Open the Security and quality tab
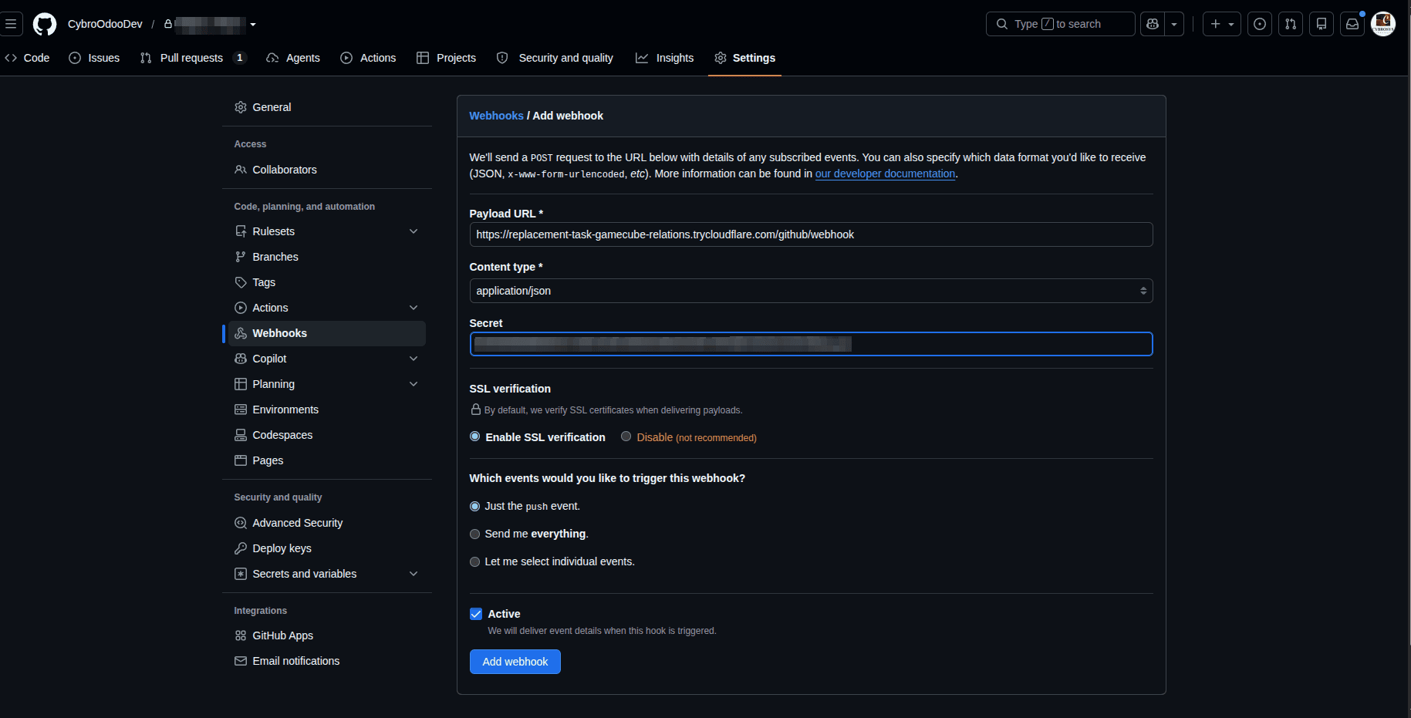 (x=555, y=58)
